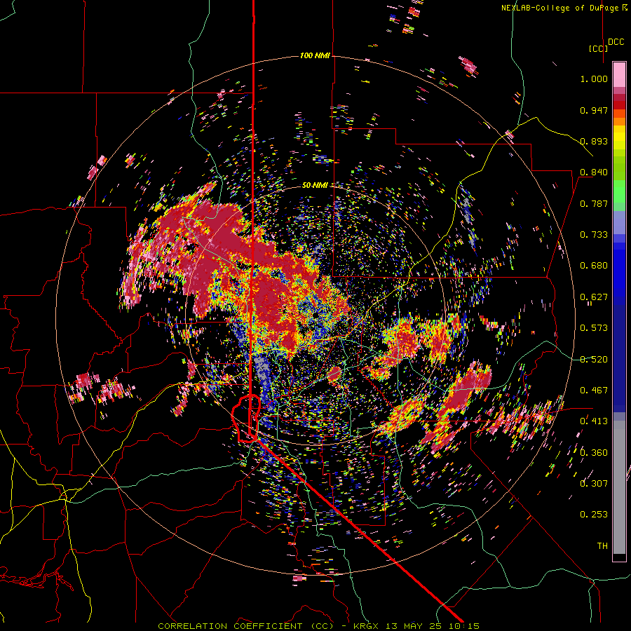Pick the bright green segment near 0.787
The image size is (631, 631).
(x=619, y=191)
